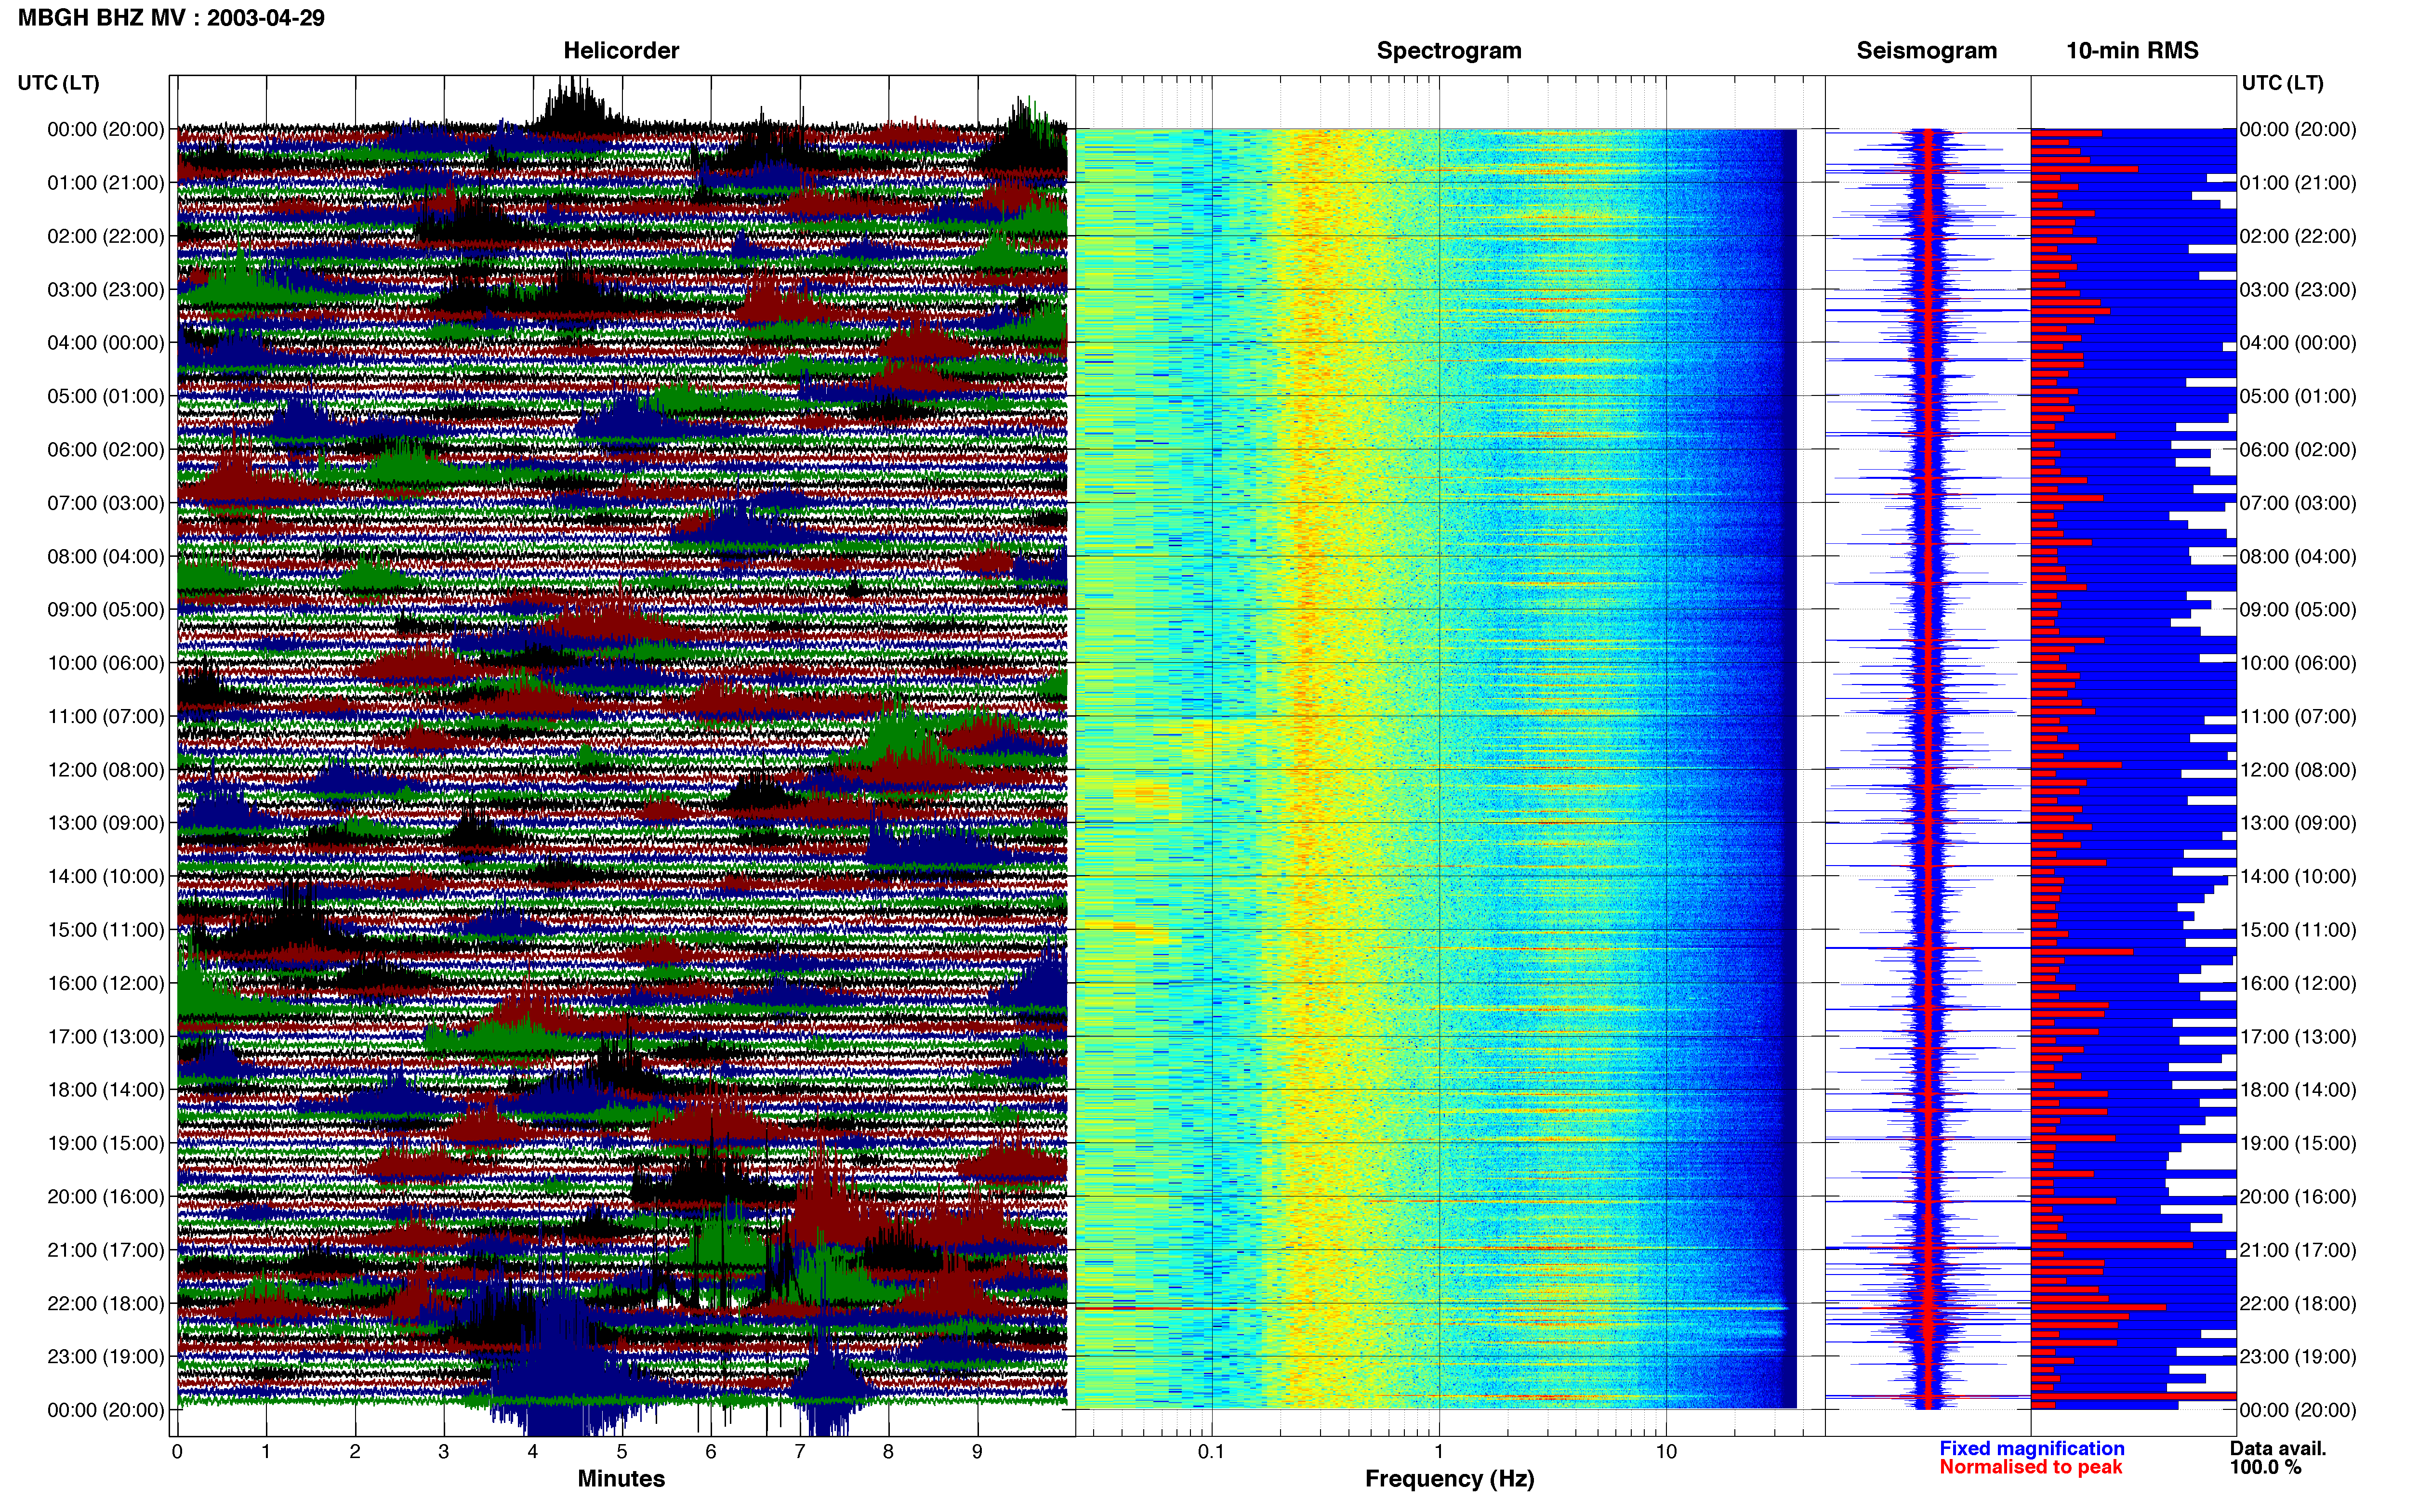
Task: Select the 'Spectrogram' panel heading
Action: point(1449,51)
